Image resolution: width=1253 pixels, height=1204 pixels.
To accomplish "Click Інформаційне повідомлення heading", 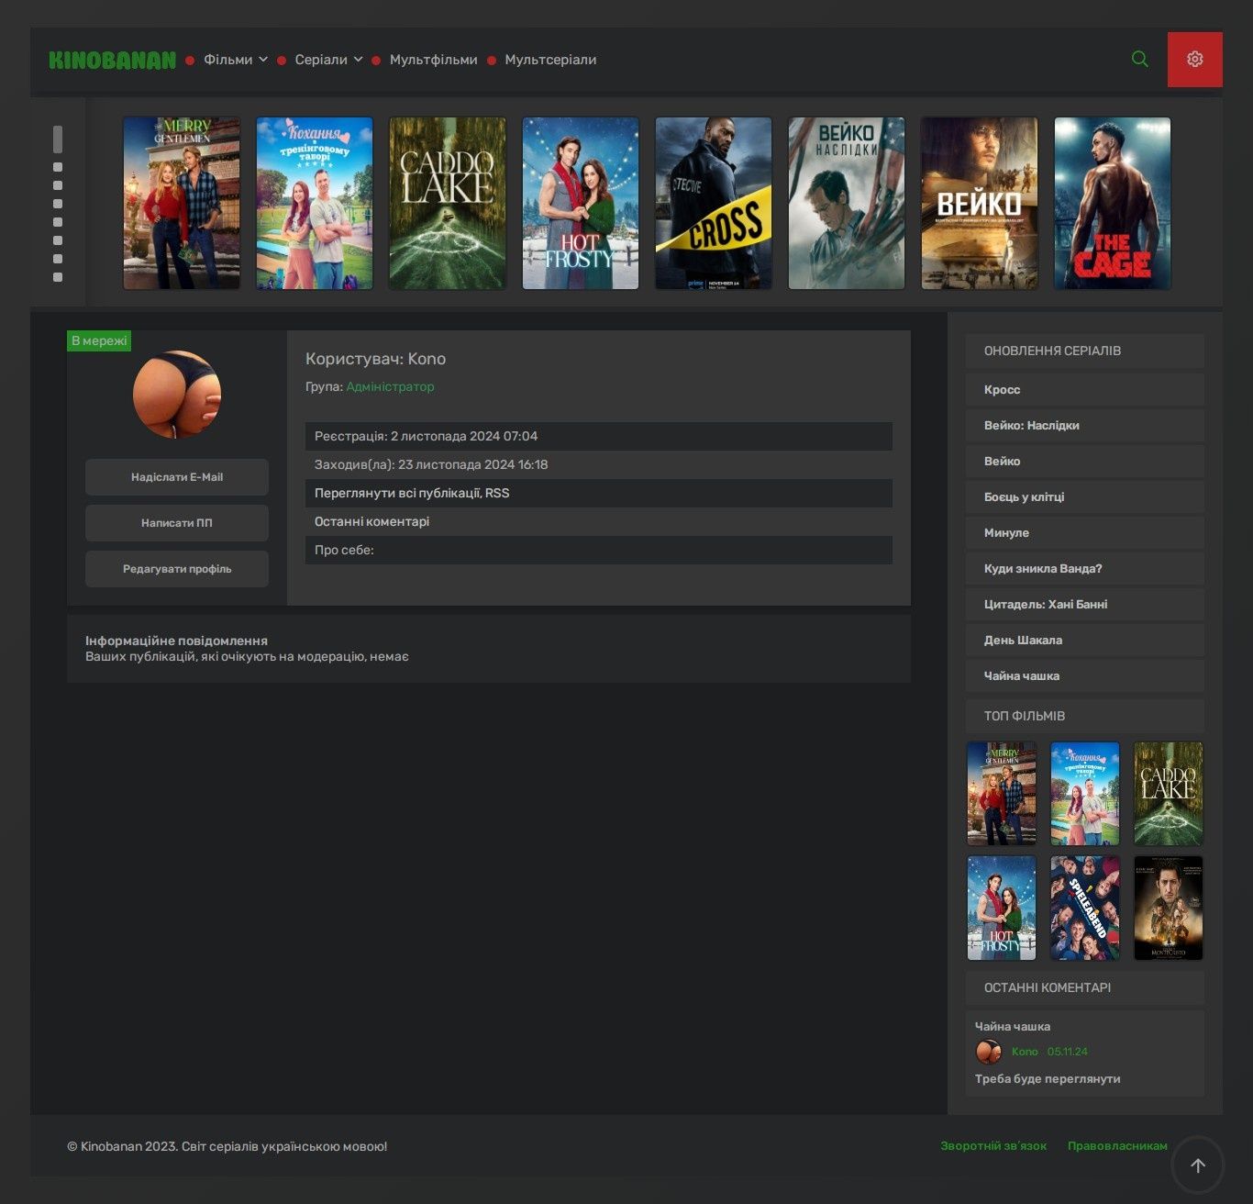I will tap(176, 641).
